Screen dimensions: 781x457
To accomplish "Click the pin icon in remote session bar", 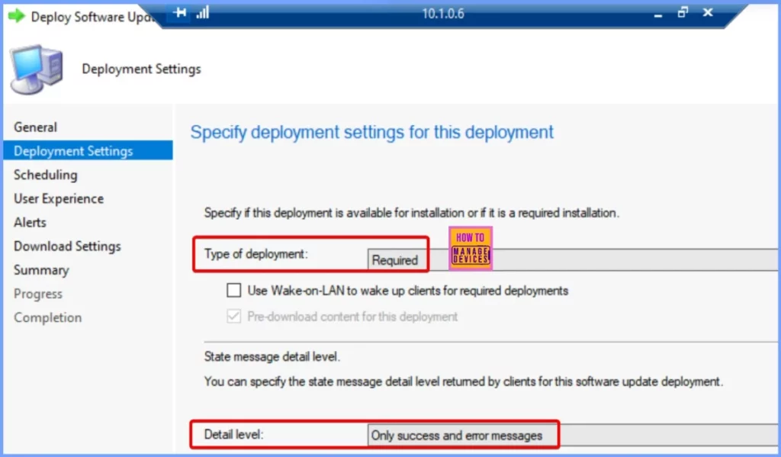I will [180, 13].
